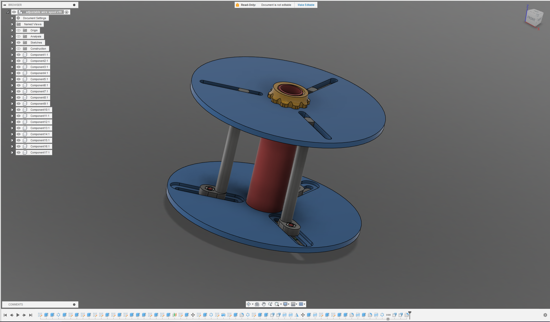
Task: Open the Comments panel
Action: click(16, 304)
